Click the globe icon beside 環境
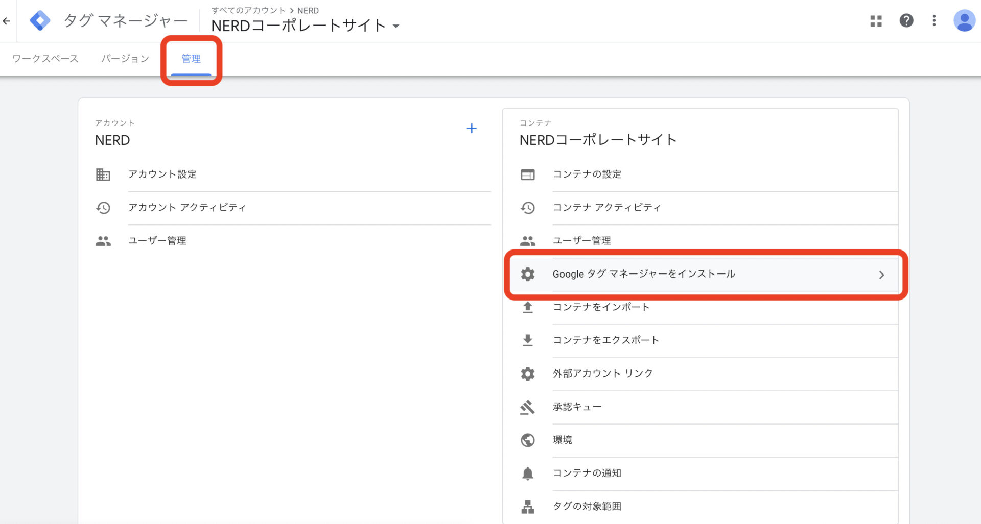 click(x=528, y=440)
